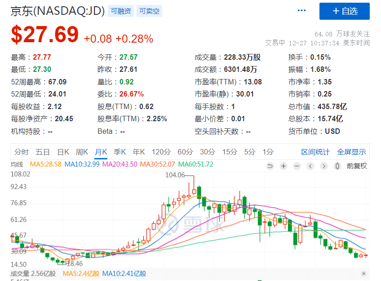Zoom out chart with minus icon

point(297,166)
